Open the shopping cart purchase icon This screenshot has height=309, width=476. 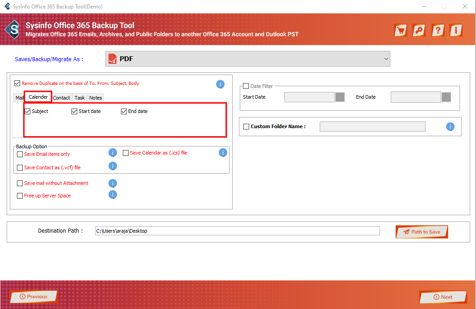pyautogui.click(x=401, y=30)
